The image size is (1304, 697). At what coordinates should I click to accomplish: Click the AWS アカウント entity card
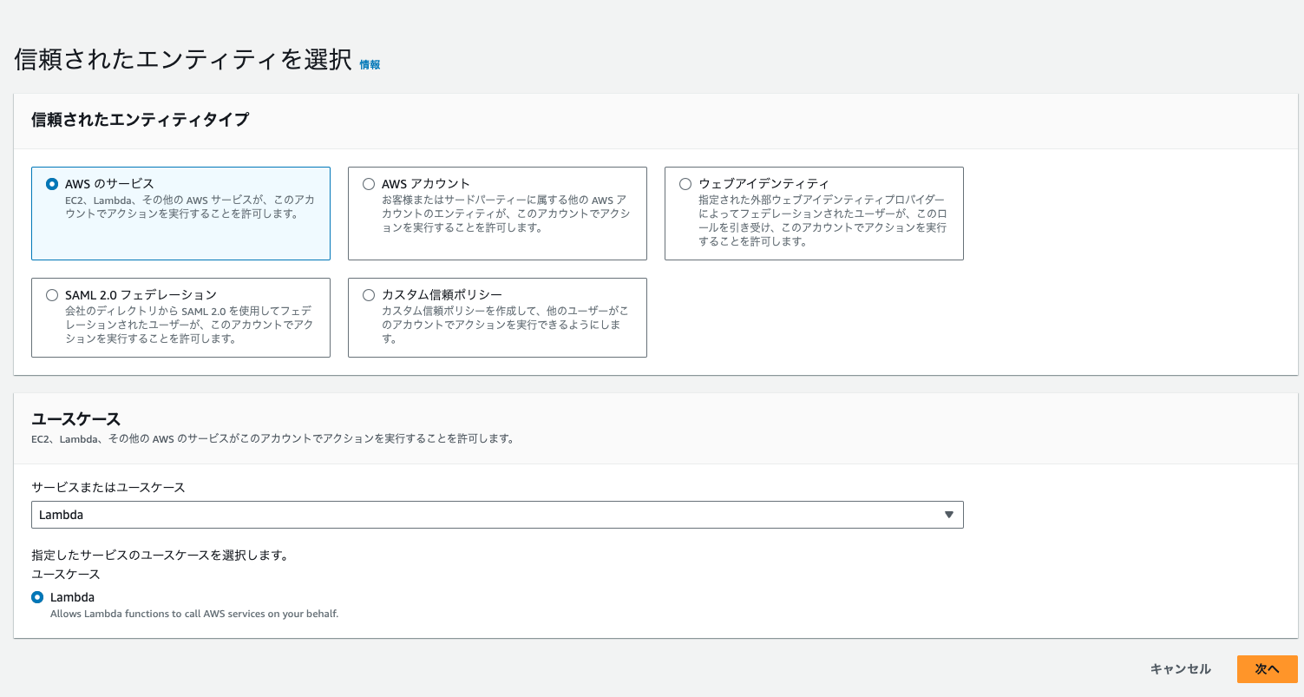click(x=497, y=213)
